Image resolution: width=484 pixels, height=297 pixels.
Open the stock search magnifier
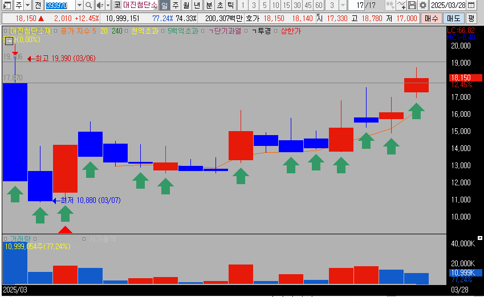(88, 5)
